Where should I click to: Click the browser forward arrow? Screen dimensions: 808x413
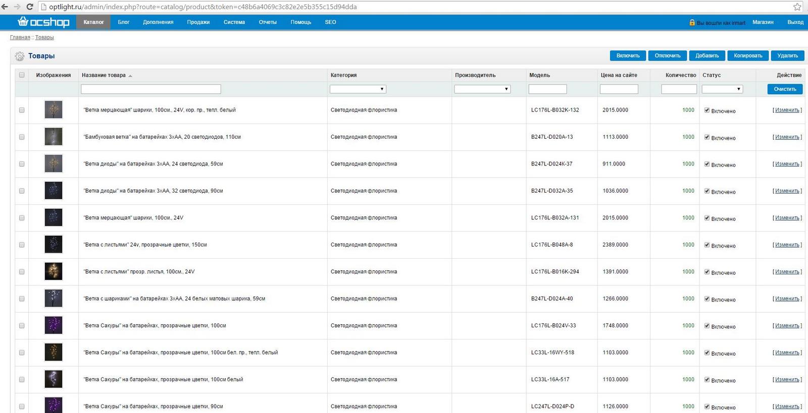[17, 7]
